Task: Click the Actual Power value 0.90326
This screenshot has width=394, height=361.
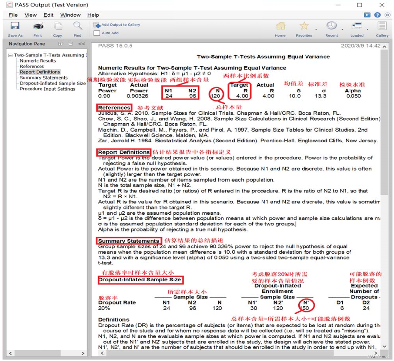Action: coord(137,96)
